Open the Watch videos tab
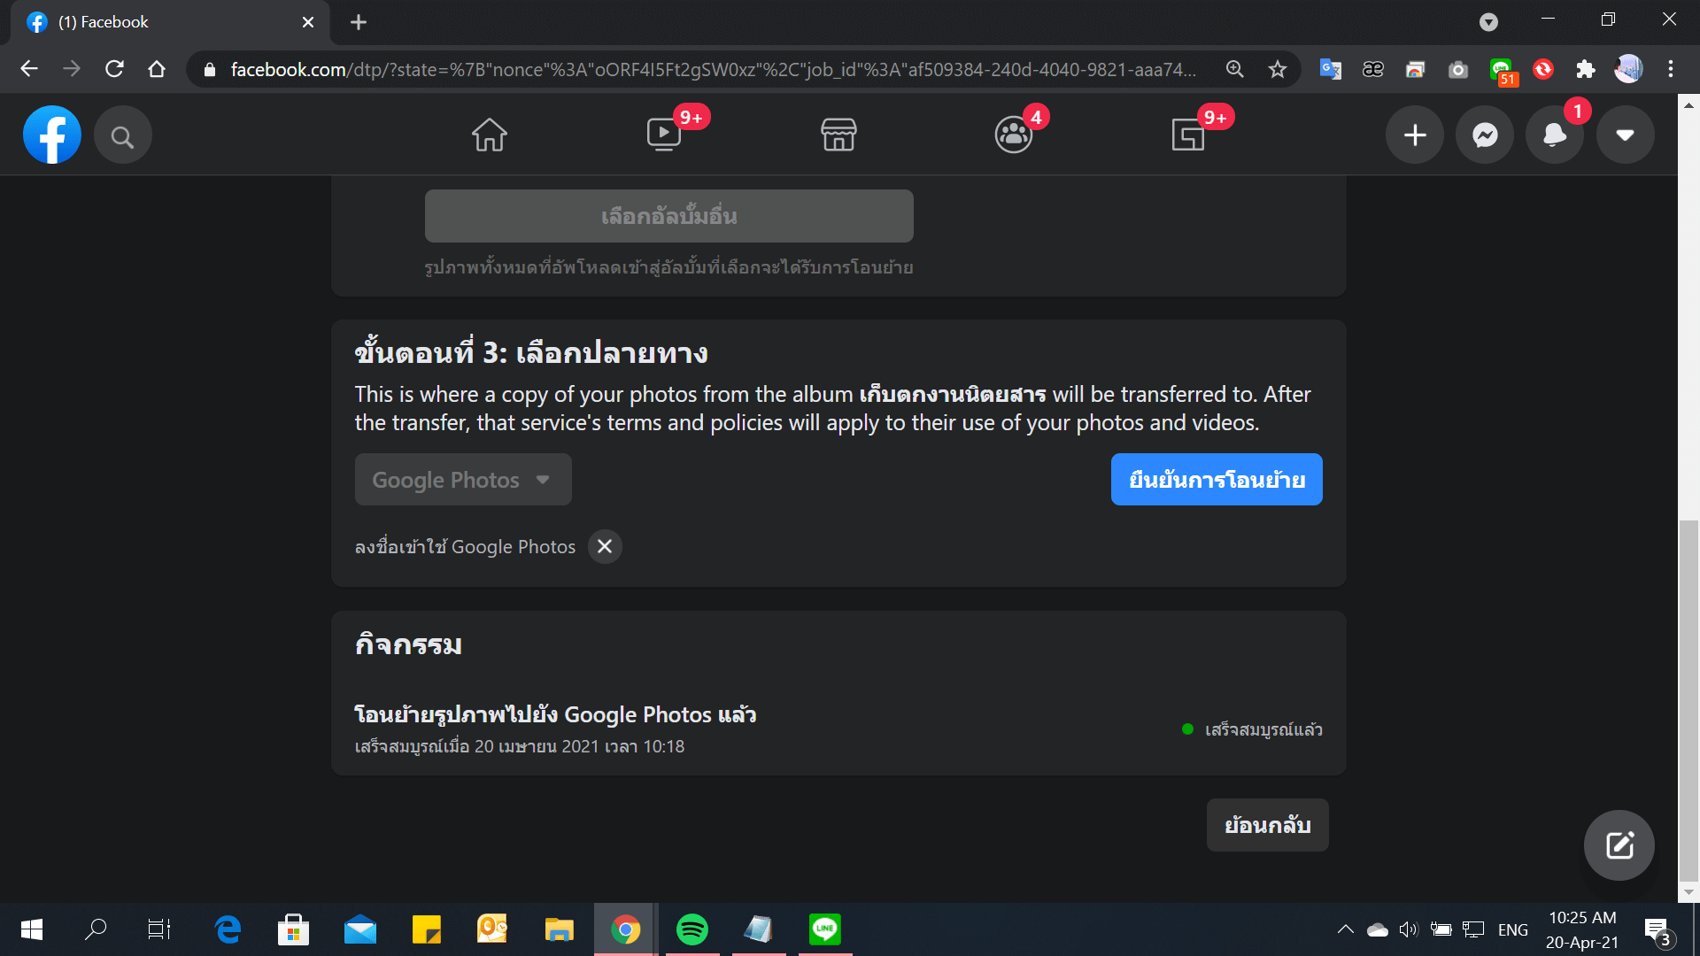Viewport: 1700px width, 956px height. [664, 135]
